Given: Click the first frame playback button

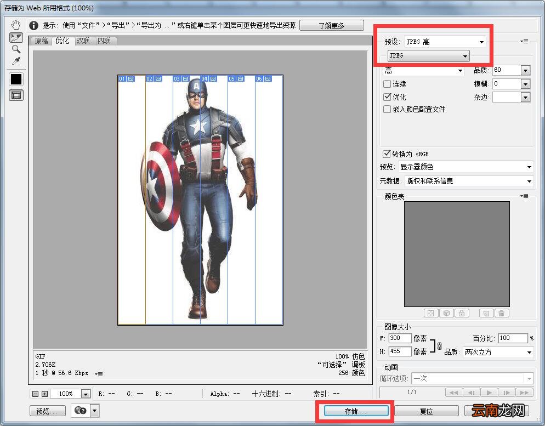Looking at the screenshot, I should tap(453, 393).
